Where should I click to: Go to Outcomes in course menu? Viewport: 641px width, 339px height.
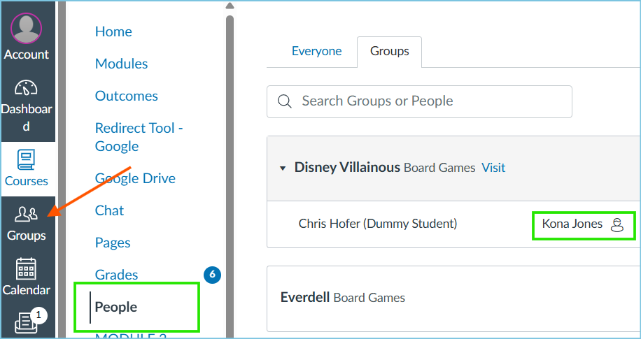coord(126,96)
